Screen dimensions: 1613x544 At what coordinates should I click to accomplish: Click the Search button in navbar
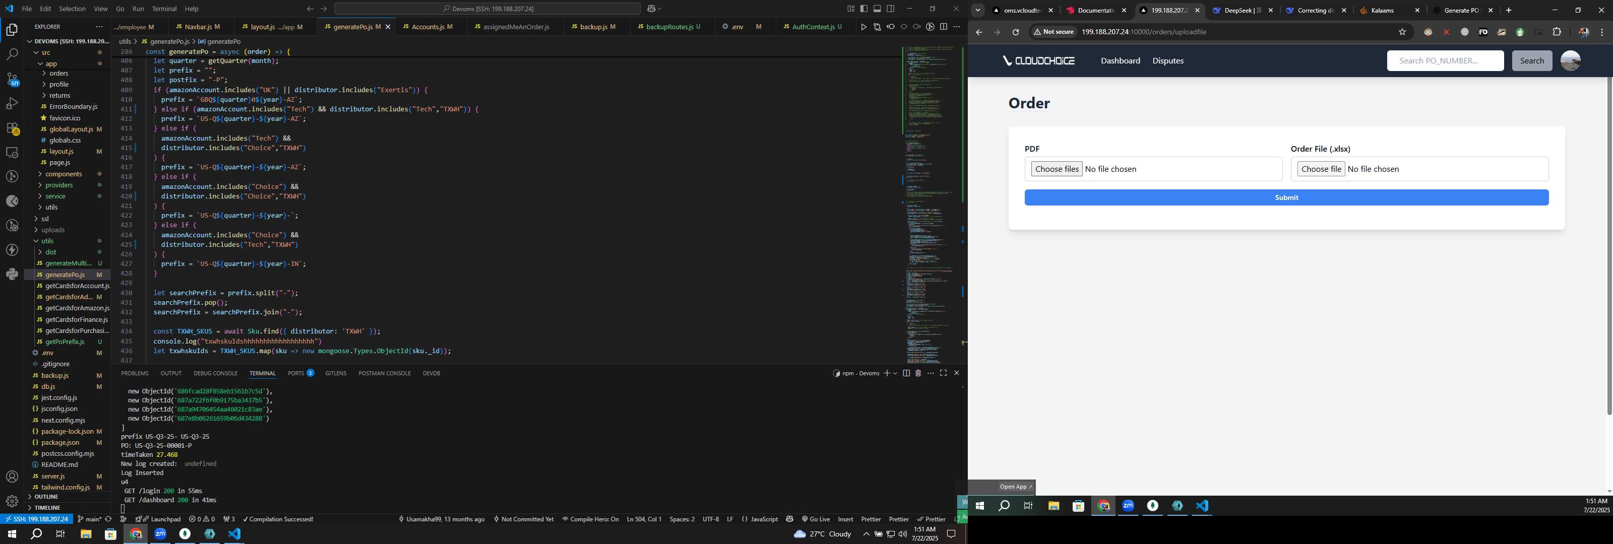point(1532,61)
